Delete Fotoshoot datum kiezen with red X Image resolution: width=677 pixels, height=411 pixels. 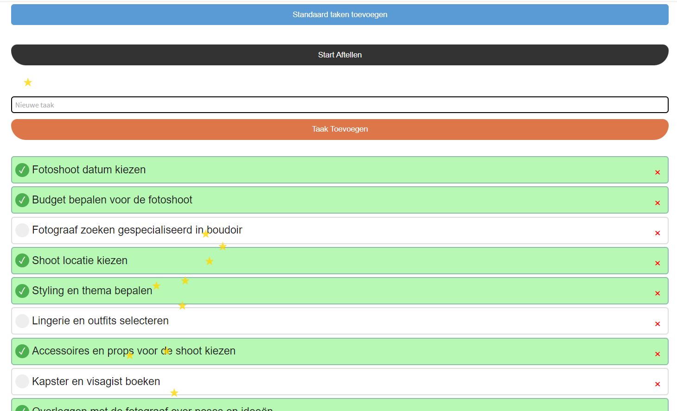[658, 172]
